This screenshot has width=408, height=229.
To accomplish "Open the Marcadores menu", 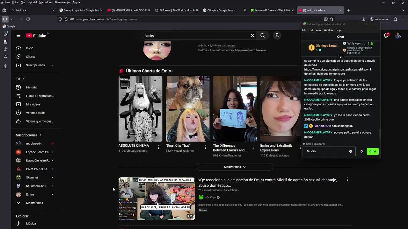I will click(46, 2).
